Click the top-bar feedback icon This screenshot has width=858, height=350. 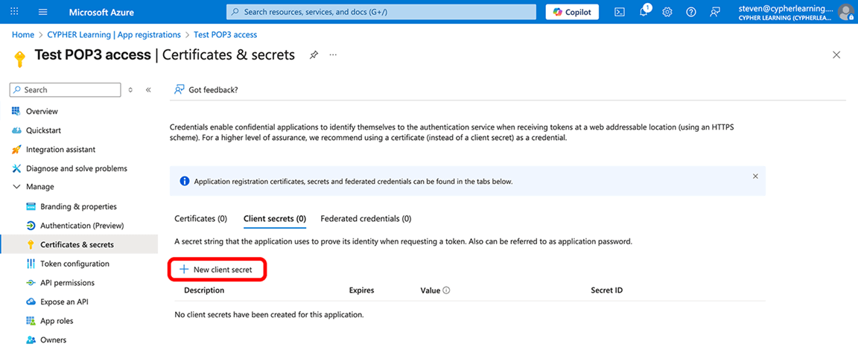tap(715, 12)
